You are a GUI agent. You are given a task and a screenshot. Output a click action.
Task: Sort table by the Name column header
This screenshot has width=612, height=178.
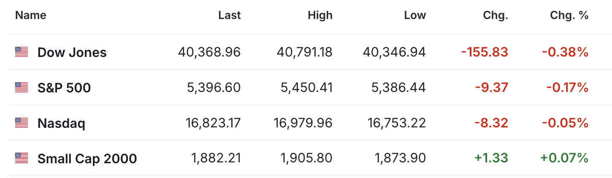[30, 16]
